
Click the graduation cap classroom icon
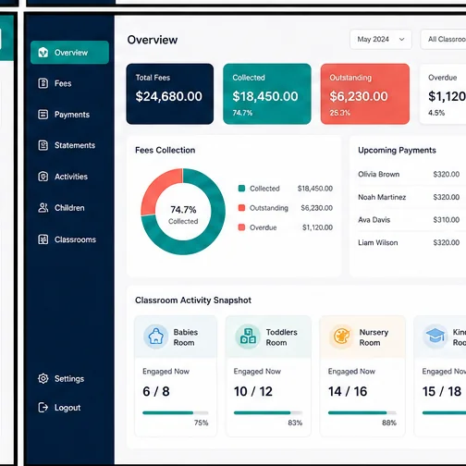click(435, 337)
